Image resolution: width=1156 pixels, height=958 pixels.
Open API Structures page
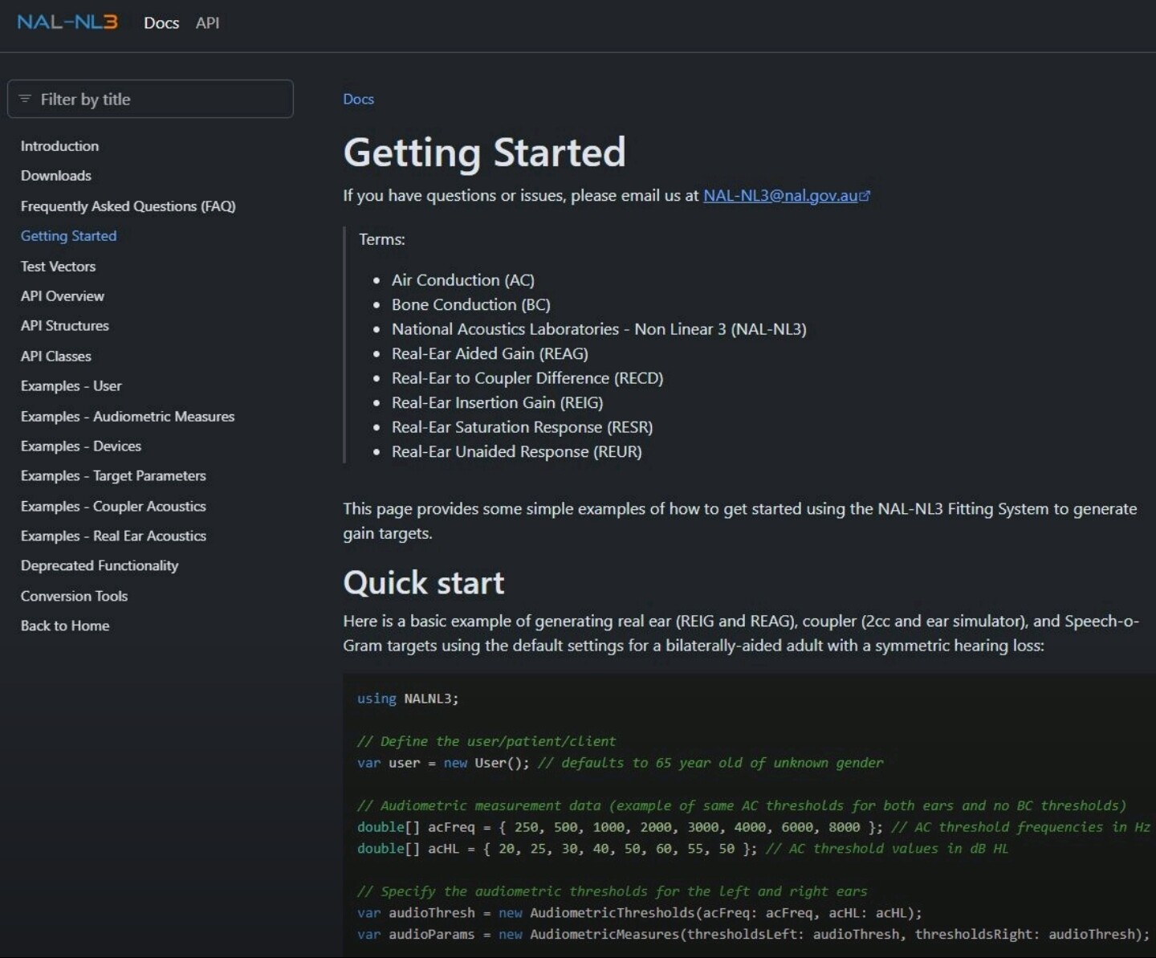pyautogui.click(x=65, y=326)
